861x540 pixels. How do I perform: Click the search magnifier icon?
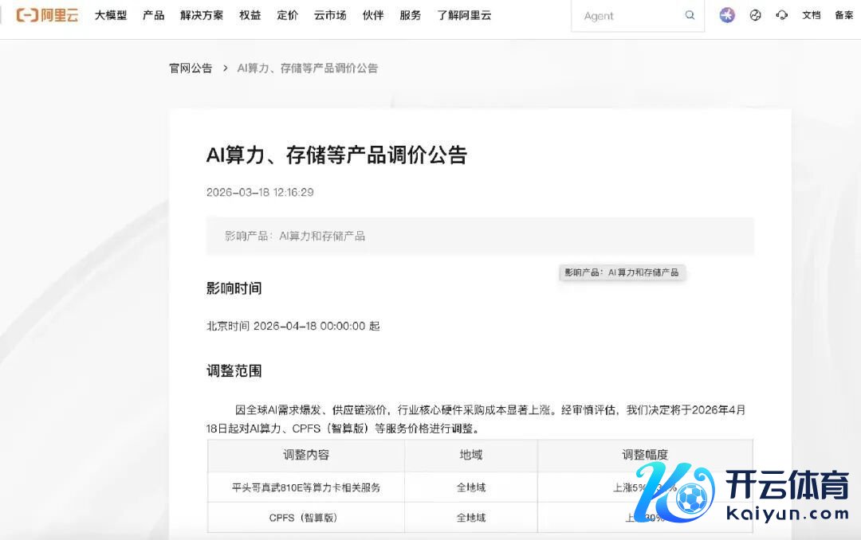pos(690,15)
